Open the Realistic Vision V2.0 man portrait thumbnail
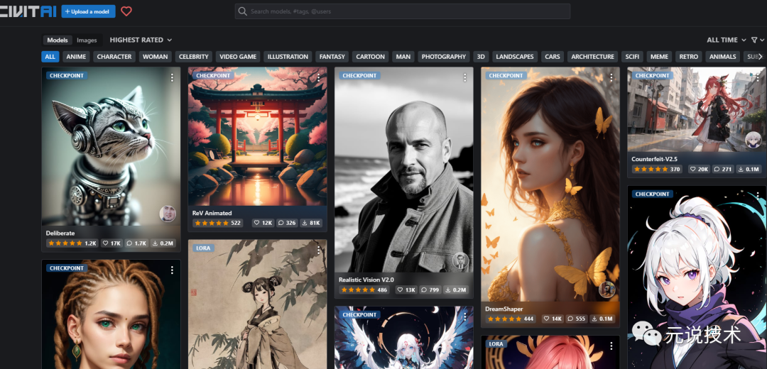The width and height of the screenshot is (767, 369). click(403, 170)
